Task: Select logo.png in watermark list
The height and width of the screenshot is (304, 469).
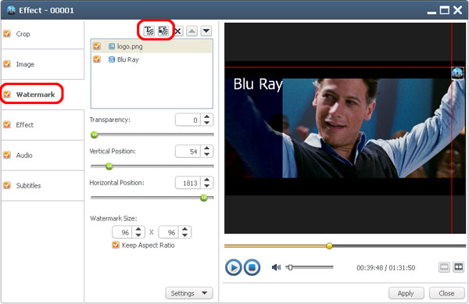Action: point(152,46)
